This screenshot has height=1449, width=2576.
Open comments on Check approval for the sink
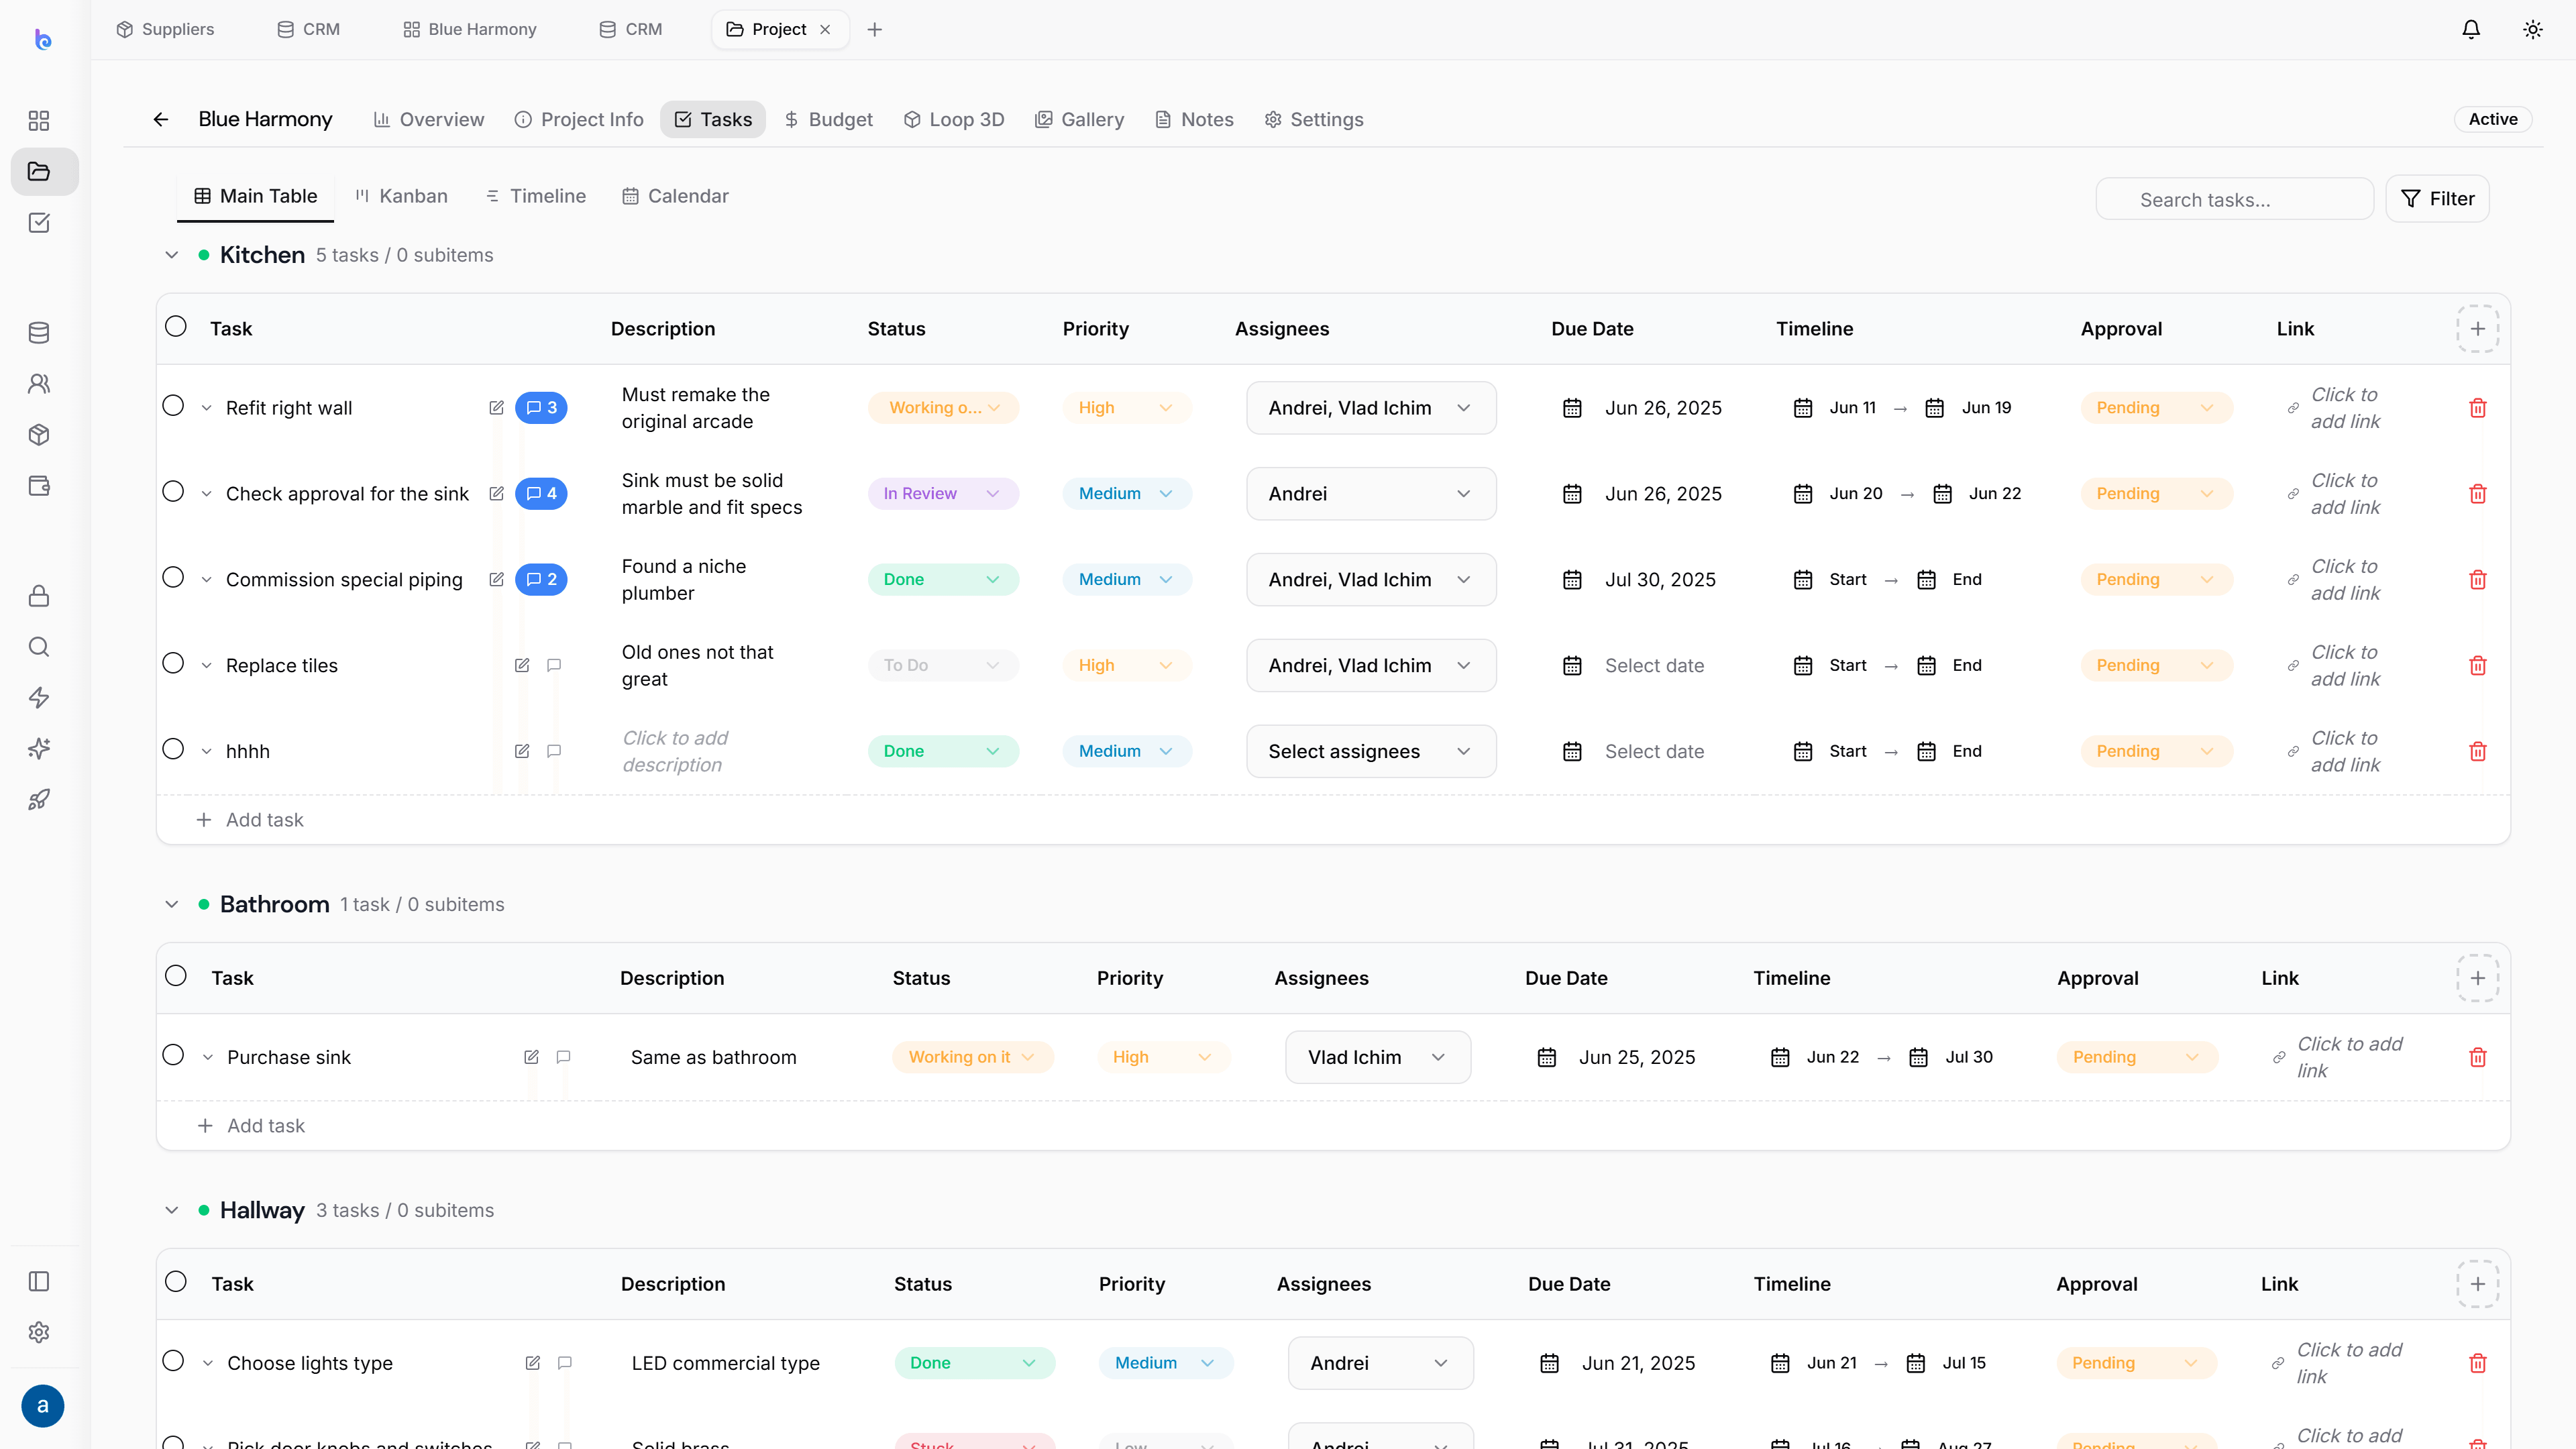pos(541,494)
